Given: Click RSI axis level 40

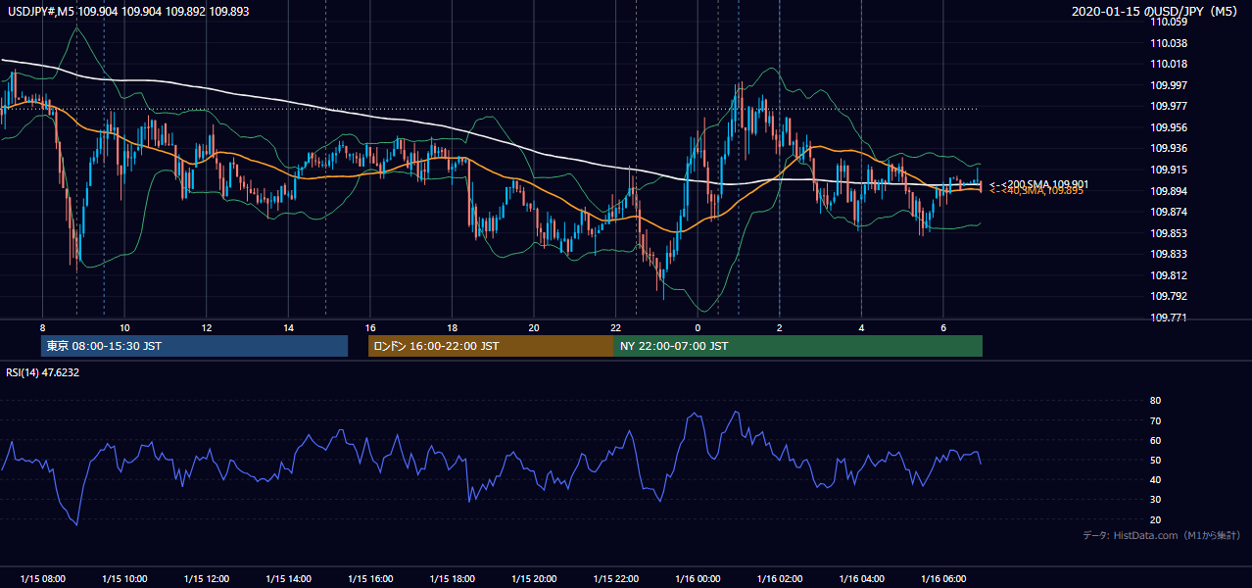Looking at the screenshot, I should [x=1156, y=479].
